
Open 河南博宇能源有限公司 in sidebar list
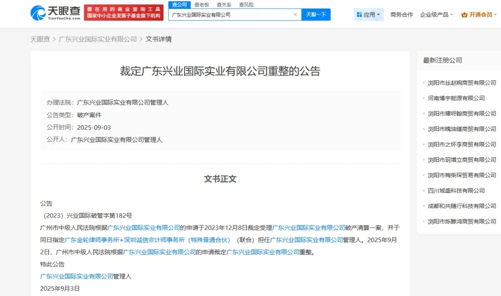click(456, 98)
